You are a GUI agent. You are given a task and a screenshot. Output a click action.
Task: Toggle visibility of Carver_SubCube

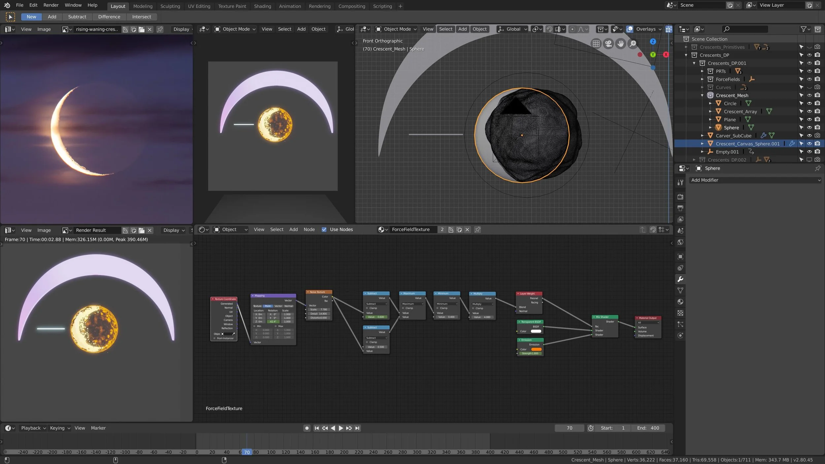coord(809,136)
